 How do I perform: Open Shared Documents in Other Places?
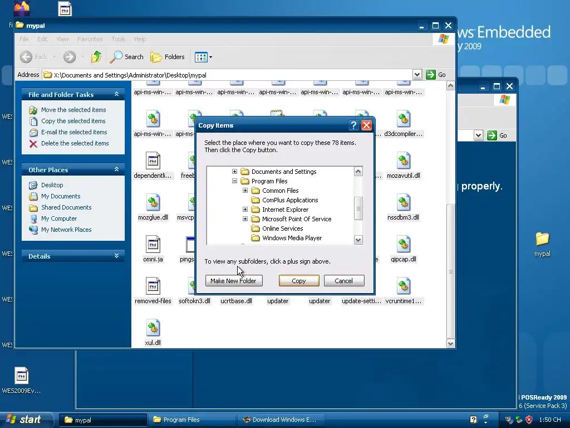coord(66,207)
